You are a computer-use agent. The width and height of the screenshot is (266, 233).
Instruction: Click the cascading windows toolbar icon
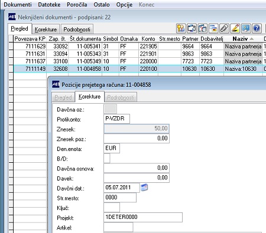pyautogui.click(x=213, y=28)
